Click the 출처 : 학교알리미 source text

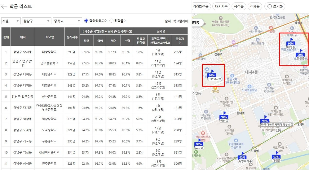point(176,21)
